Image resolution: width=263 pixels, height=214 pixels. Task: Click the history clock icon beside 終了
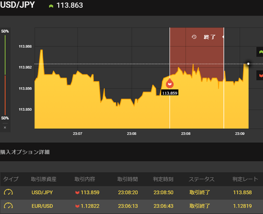(194, 37)
